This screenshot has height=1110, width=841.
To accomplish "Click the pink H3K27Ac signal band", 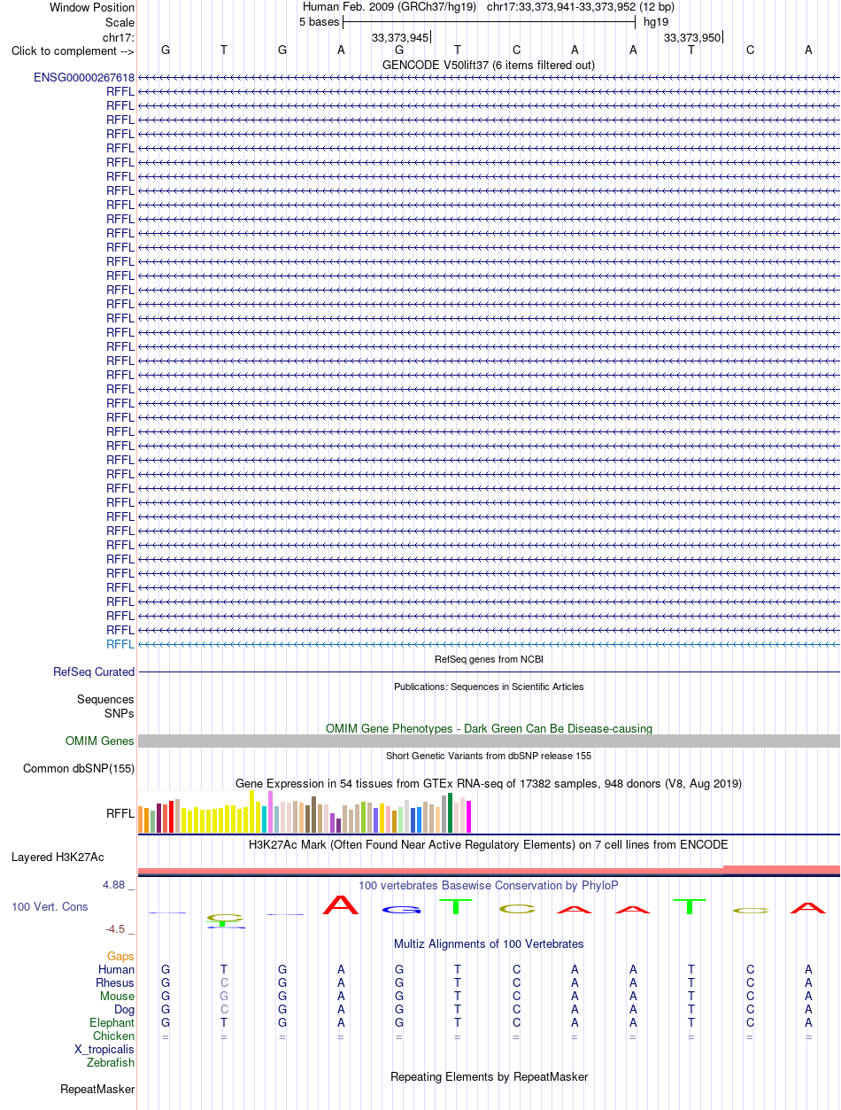I will (x=489, y=871).
